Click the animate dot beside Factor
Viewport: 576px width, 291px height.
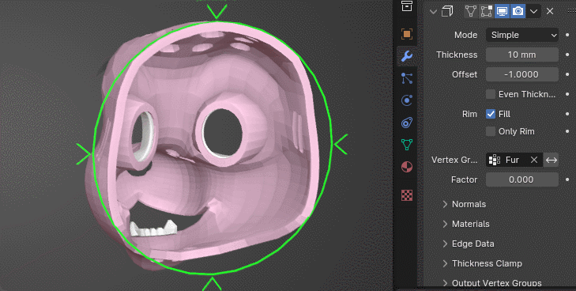(x=567, y=180)
